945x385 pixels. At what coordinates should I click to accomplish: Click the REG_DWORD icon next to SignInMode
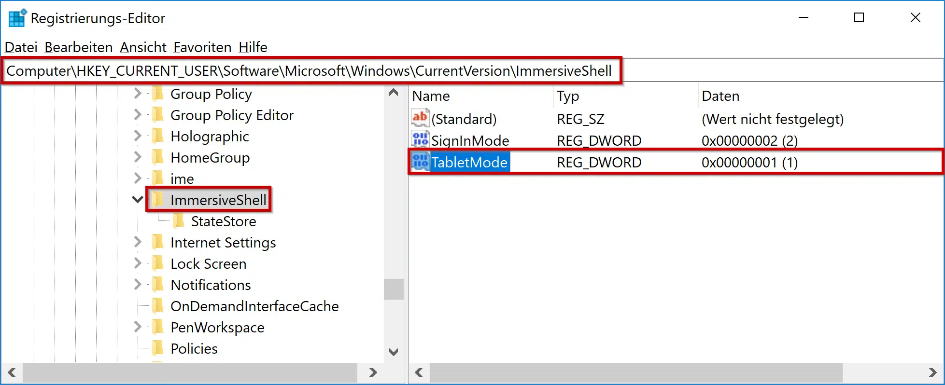click(420, 140)
